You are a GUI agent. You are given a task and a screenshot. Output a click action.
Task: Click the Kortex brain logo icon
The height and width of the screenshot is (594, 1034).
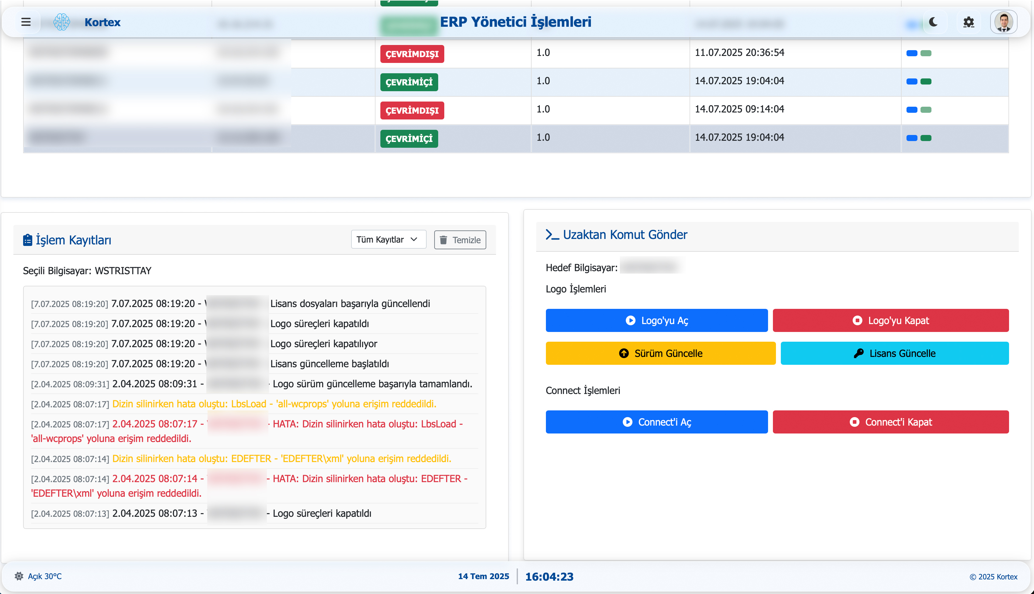click(x=62, y=22)
